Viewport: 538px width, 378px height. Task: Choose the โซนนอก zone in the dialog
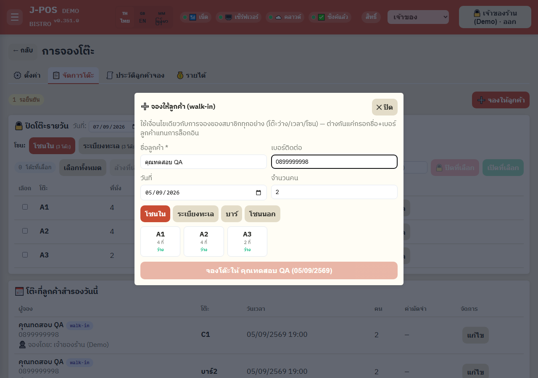pyautogui.click(x=262, y=214)
